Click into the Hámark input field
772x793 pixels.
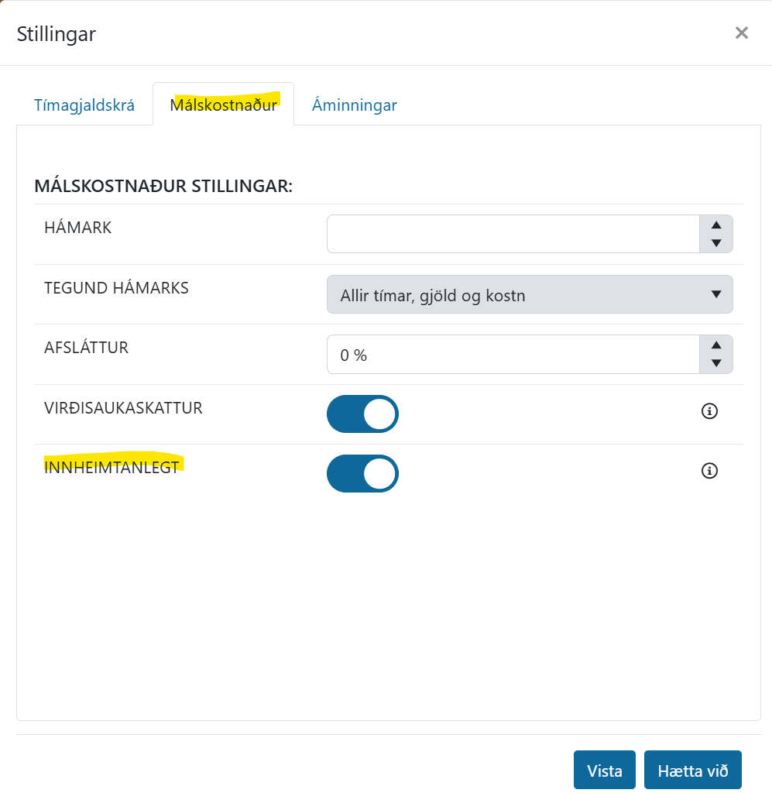(x=513, y=234)
